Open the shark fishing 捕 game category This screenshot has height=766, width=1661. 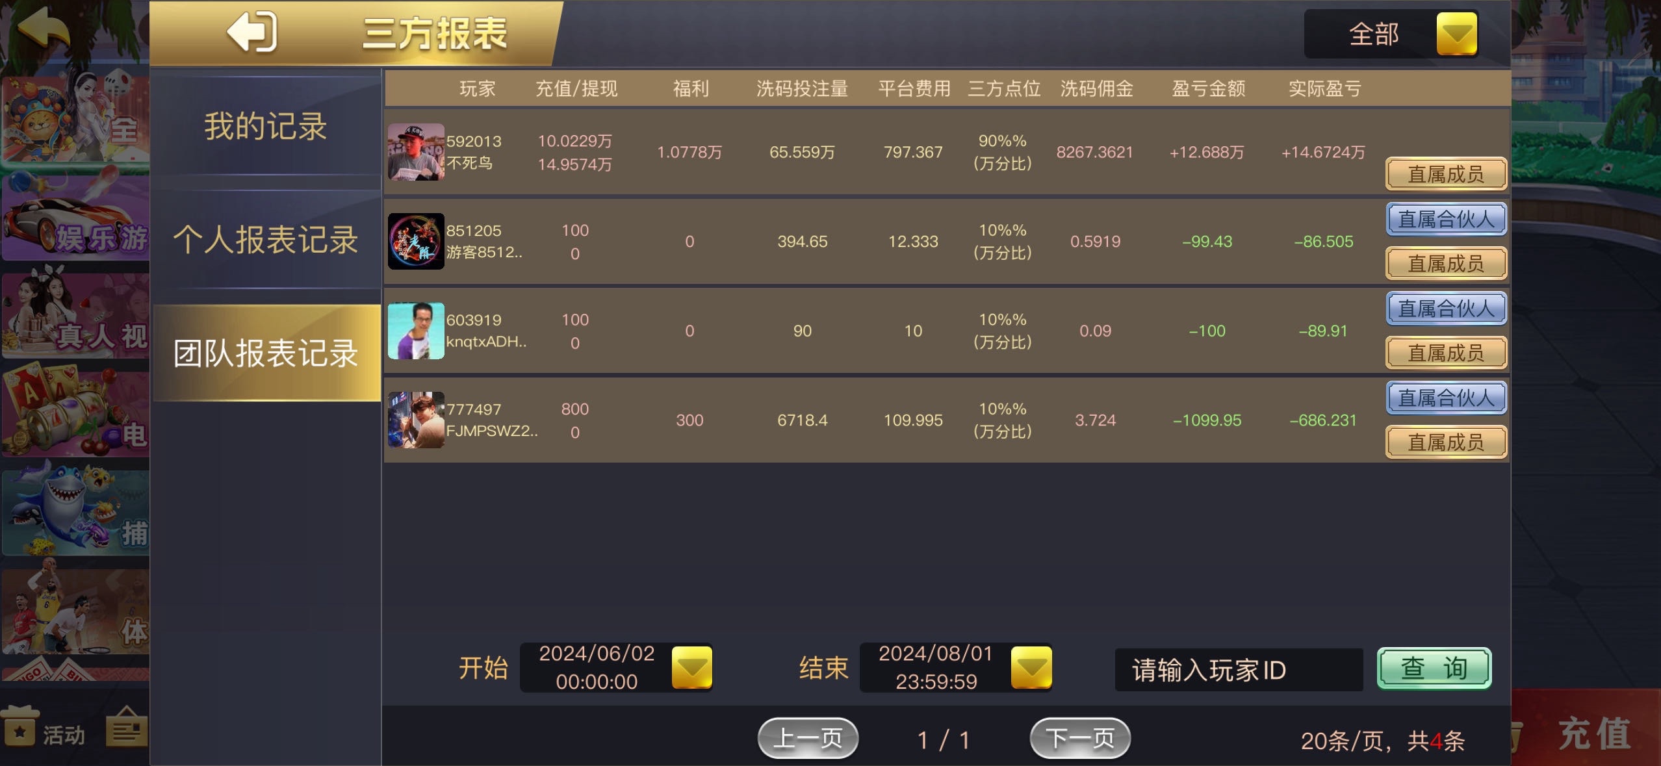pyautogui.click(x=75, y=511)
